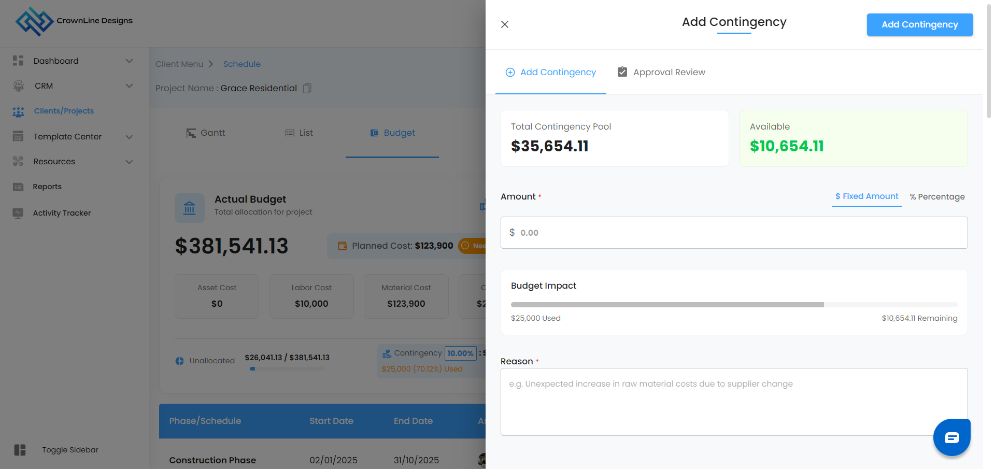Select Fixed Amount mode
Viewport: 995px width, 469px height.
tap(867, 196)
